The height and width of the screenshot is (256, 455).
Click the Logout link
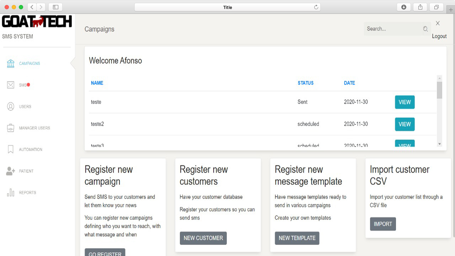point(439,36)
